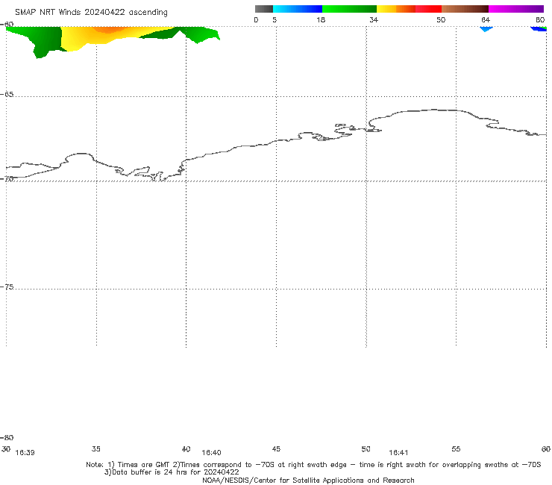Click the swath time label '16:40'
This screenshot has height=485, width=552.
tap(212, 453)
